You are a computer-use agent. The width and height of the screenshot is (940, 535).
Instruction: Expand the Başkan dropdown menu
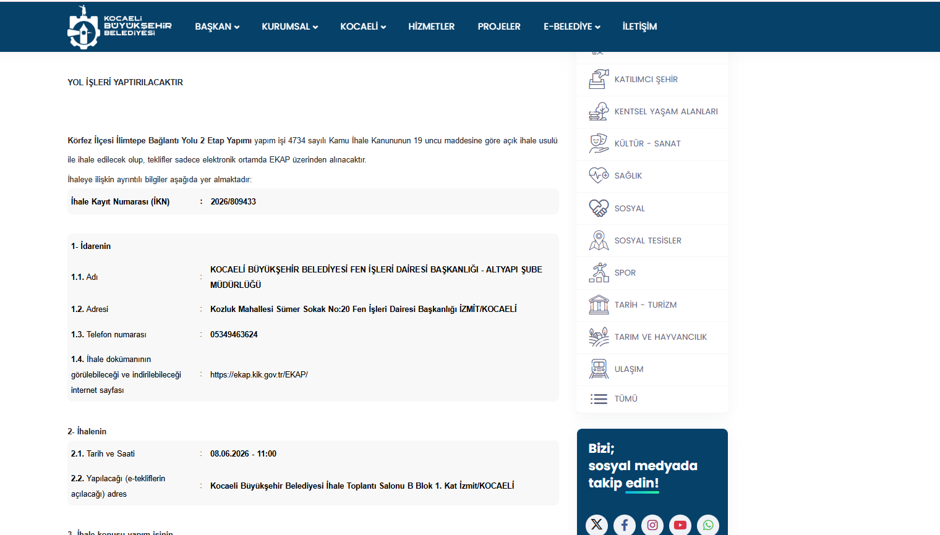point(217,27)
